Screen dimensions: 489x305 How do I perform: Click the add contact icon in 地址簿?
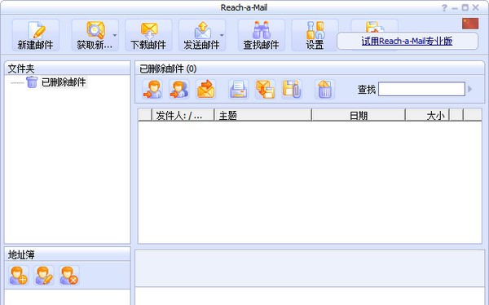point(19,276)
